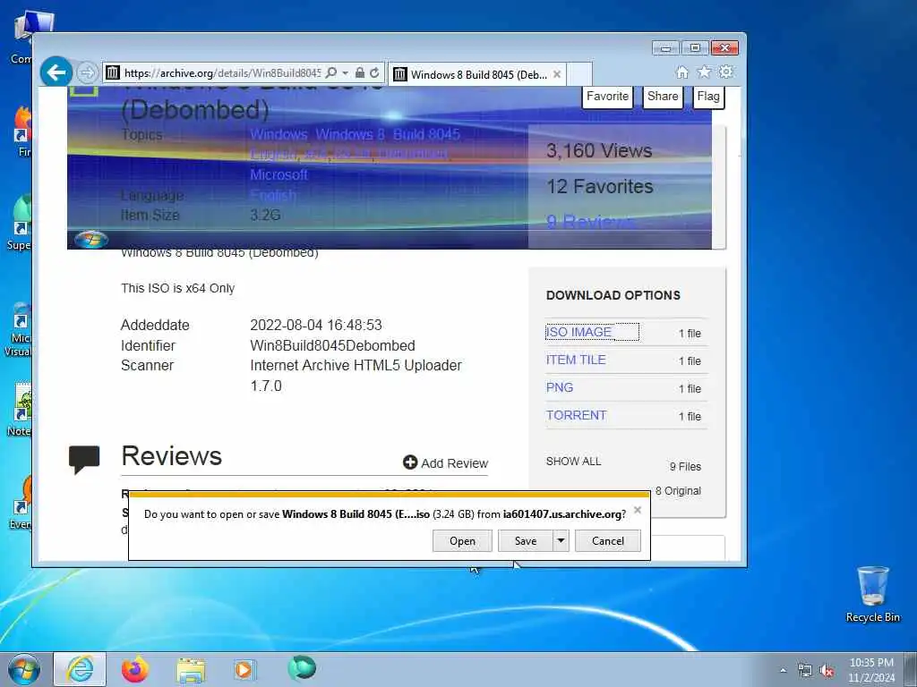Viewport: 917px width, 687px height.
Task: Click the 8 Original files text
Action: [678, 491]
